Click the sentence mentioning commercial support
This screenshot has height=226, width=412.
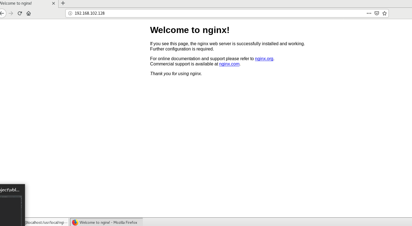coord(195,64)
